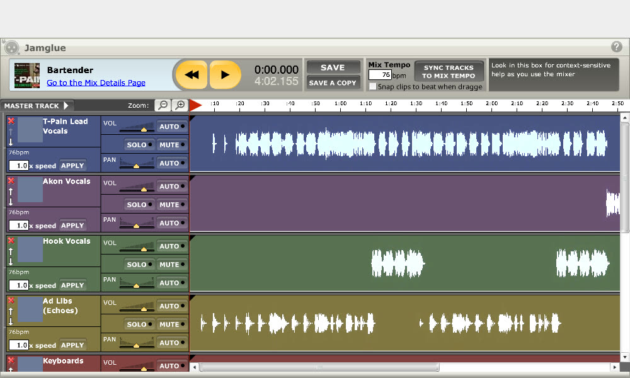The image size is (630, 378).
Task: Apply speed on Hook Vocals track
Action: pyautogui.click(x=72, y=285)
